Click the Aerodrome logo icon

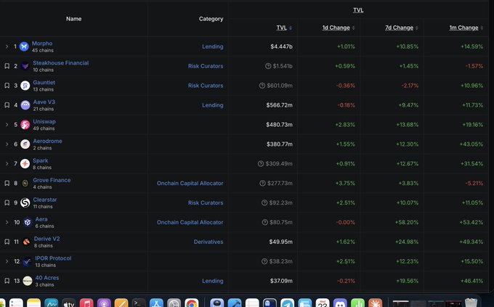25,144
